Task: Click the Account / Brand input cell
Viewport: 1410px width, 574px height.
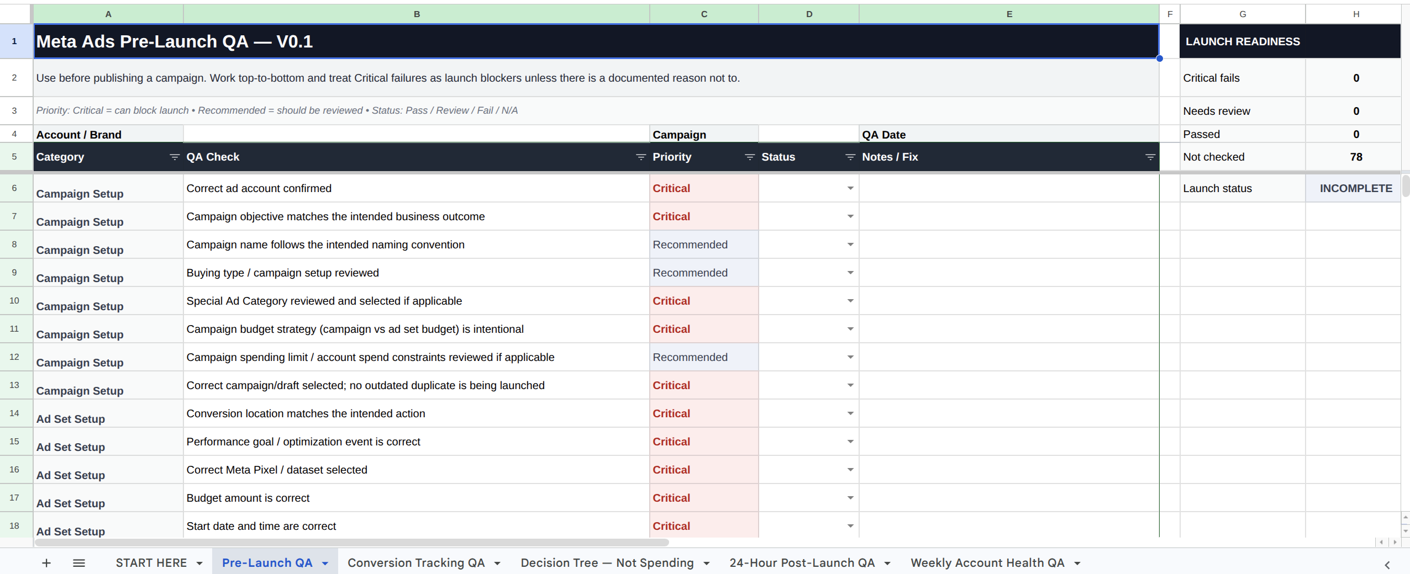Action: [417, 134]
